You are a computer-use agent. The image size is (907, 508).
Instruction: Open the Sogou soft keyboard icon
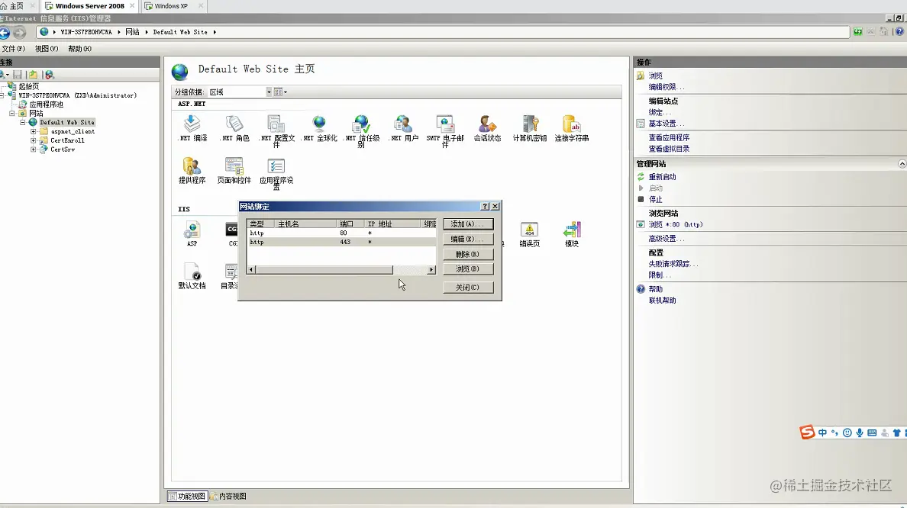872,433
